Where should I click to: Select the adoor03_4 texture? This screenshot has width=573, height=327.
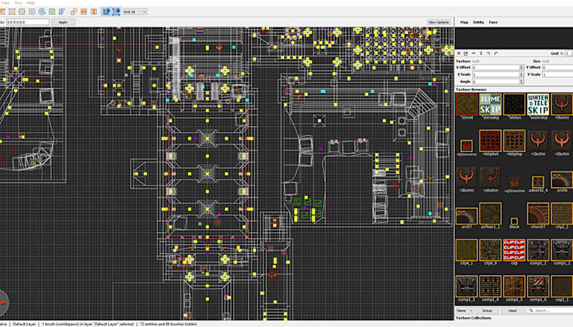pos(538,182)
